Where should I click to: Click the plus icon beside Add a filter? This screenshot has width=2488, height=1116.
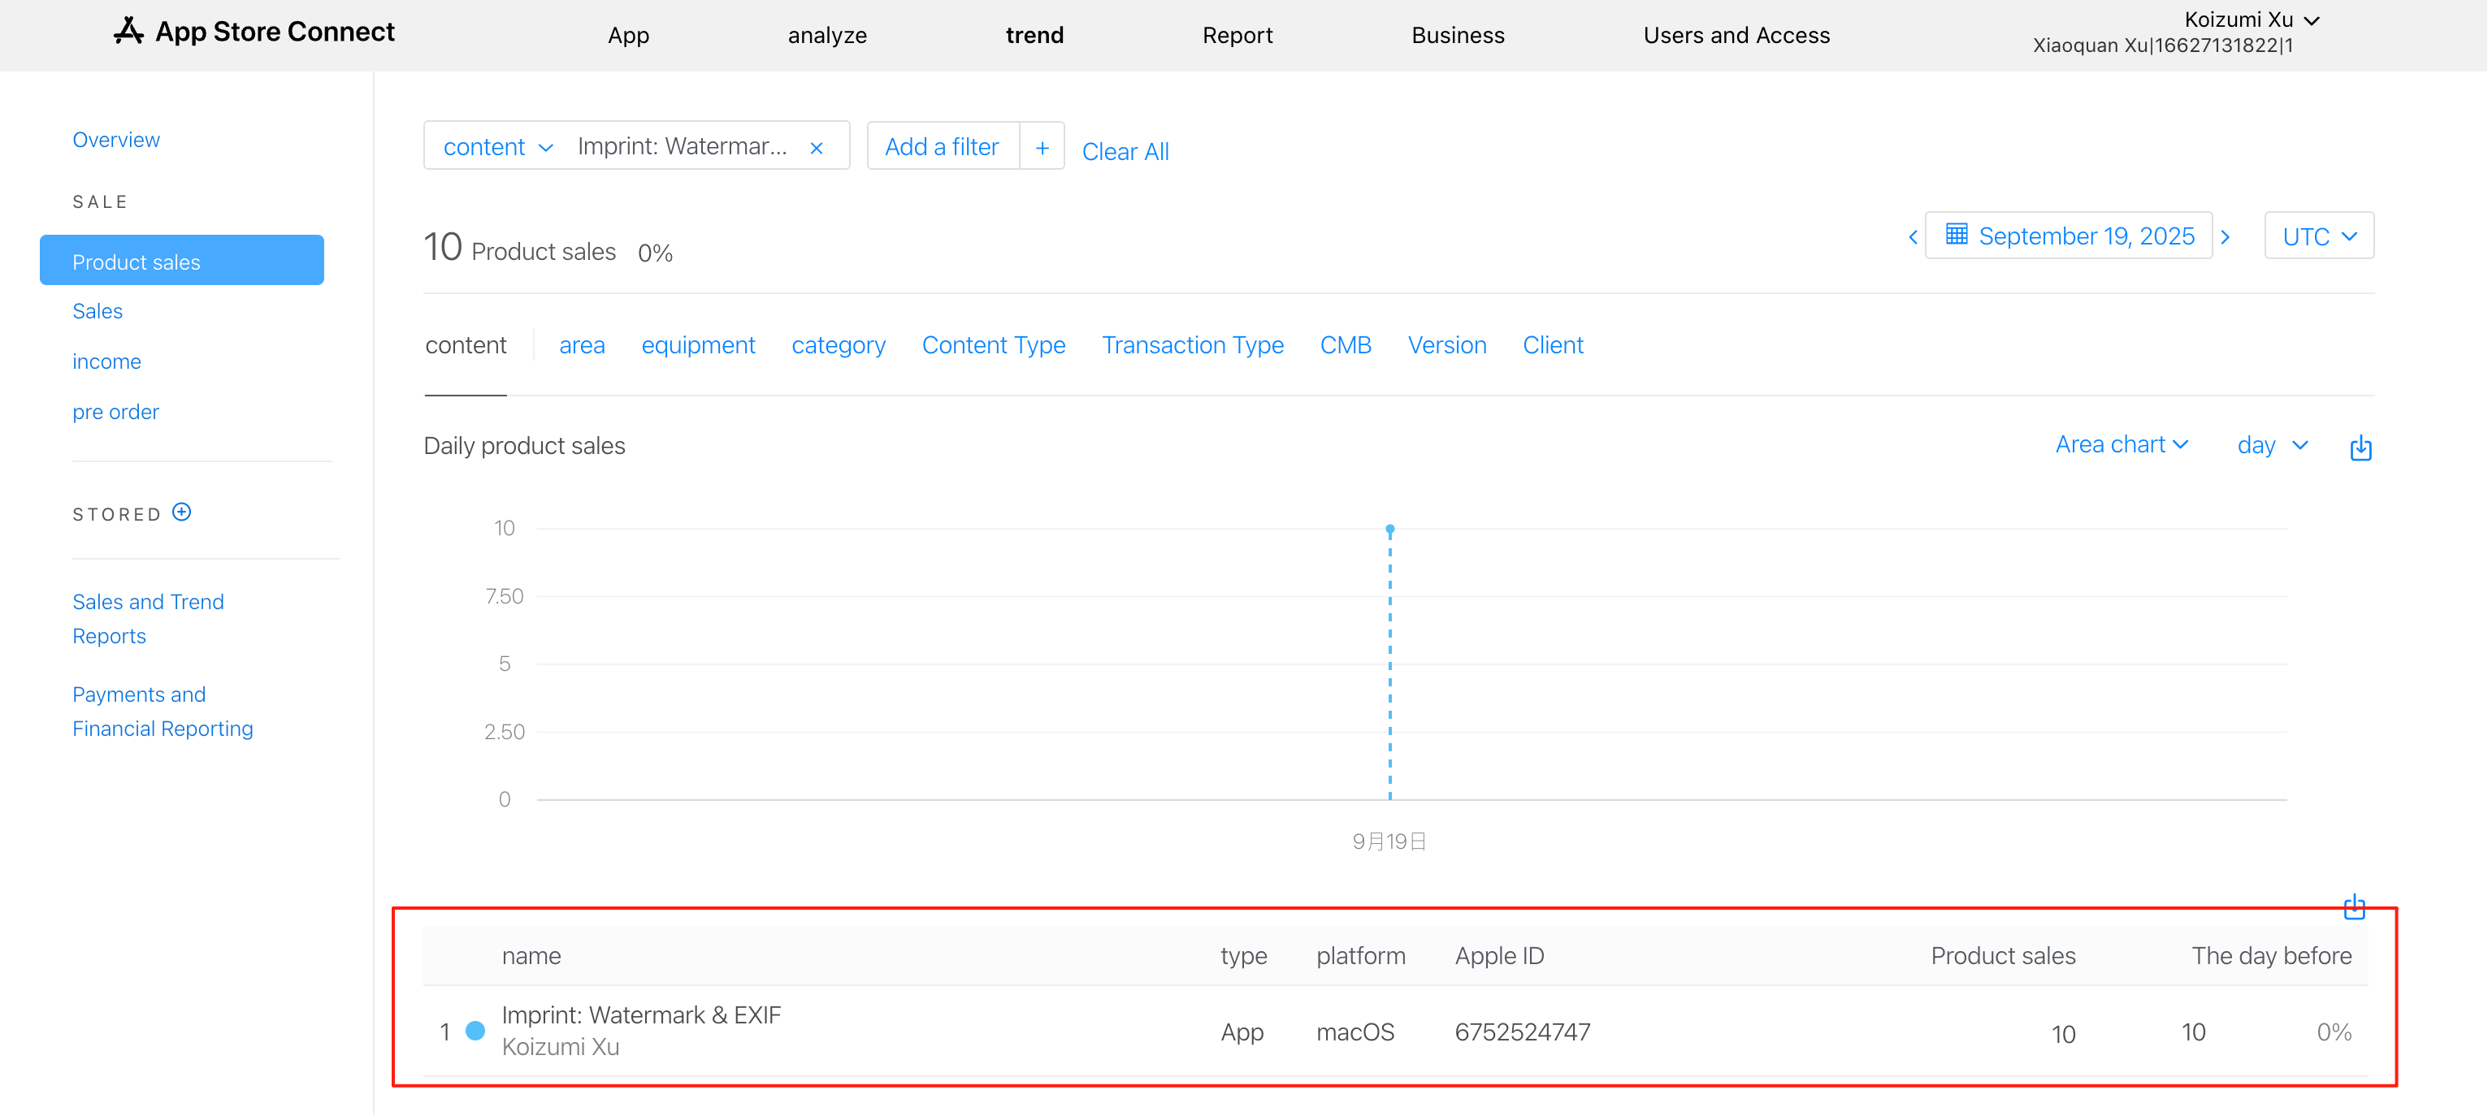click(x=1041, y=148)
